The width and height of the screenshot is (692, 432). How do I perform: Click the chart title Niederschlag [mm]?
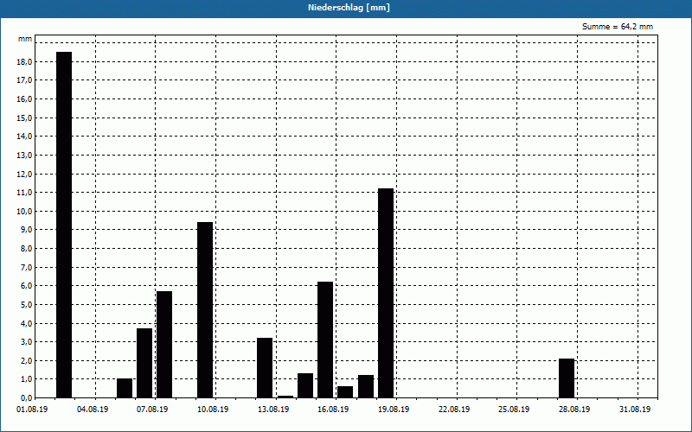click(349, 8)
